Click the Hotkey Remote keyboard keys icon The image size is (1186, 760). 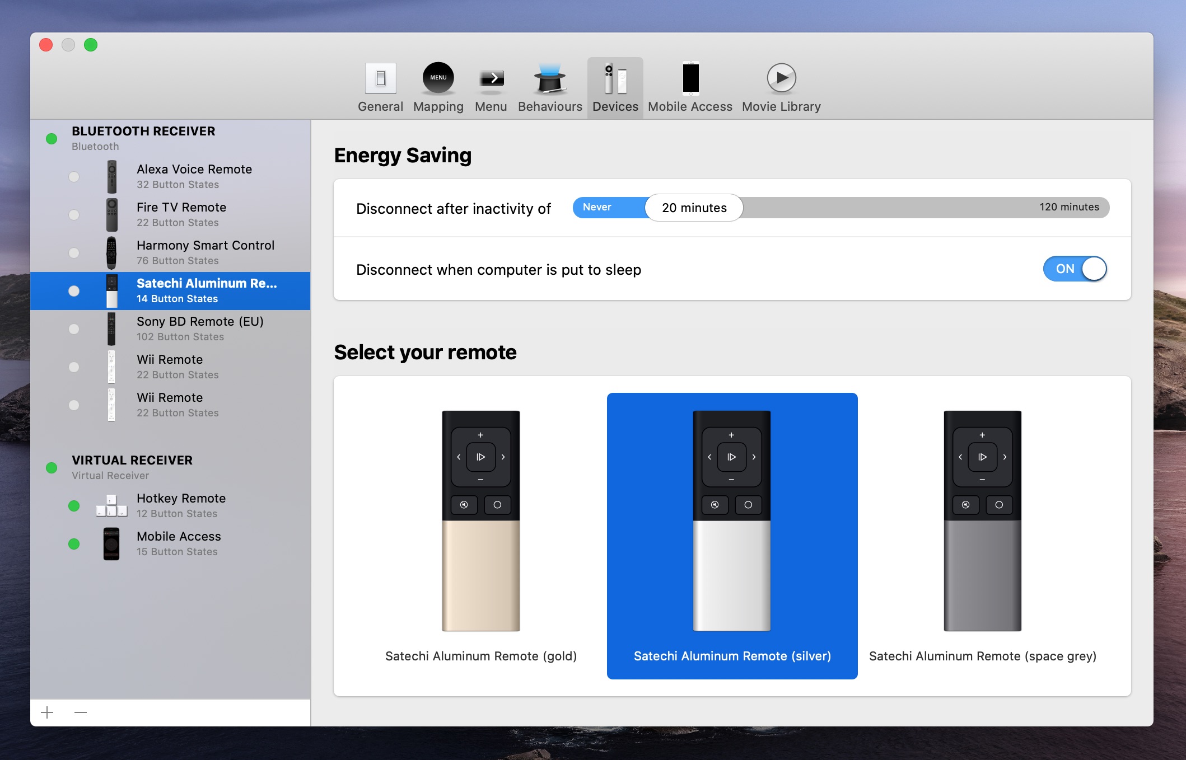coord(111,505)
